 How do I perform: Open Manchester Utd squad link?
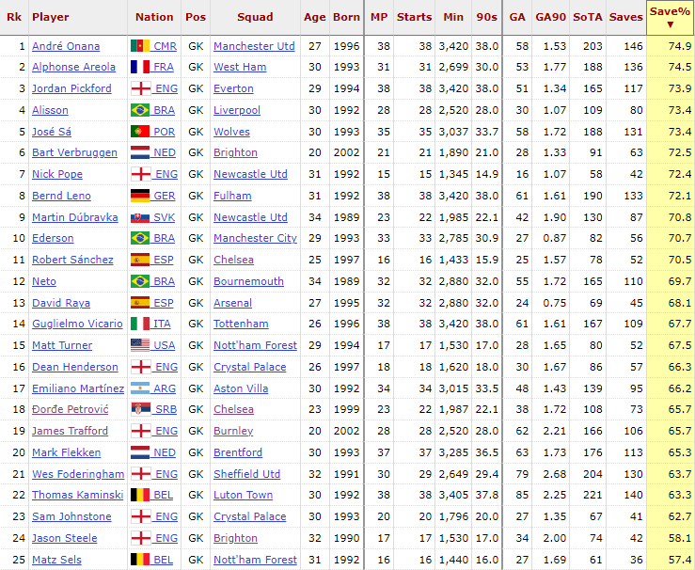pos(254,46)
